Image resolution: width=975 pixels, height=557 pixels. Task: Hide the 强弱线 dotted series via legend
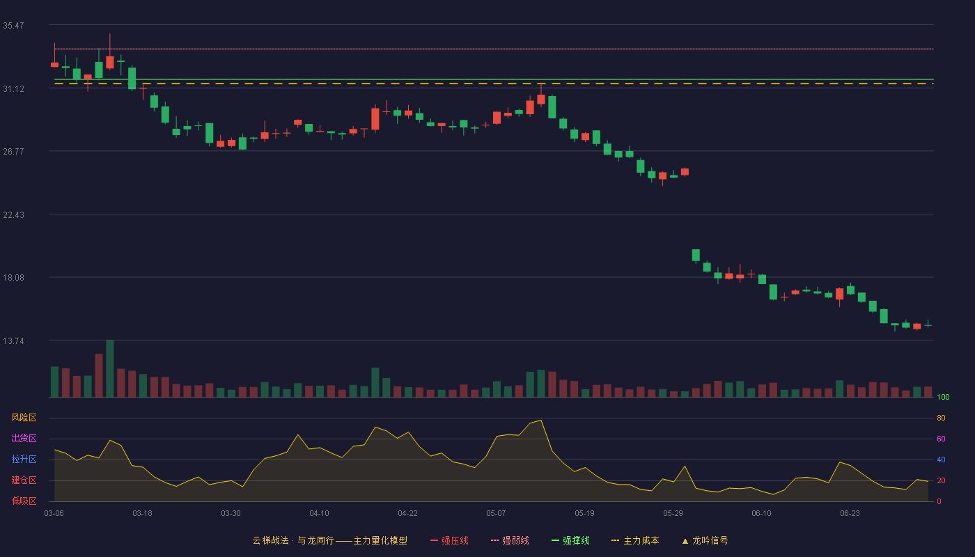coord(510,540)
